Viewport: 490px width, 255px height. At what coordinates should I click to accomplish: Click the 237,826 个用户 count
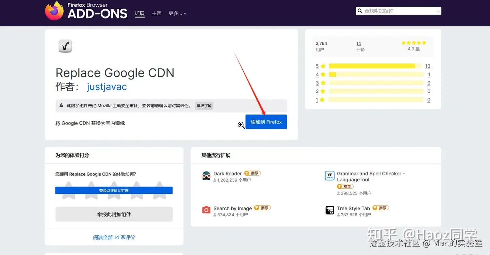[354, 215]
